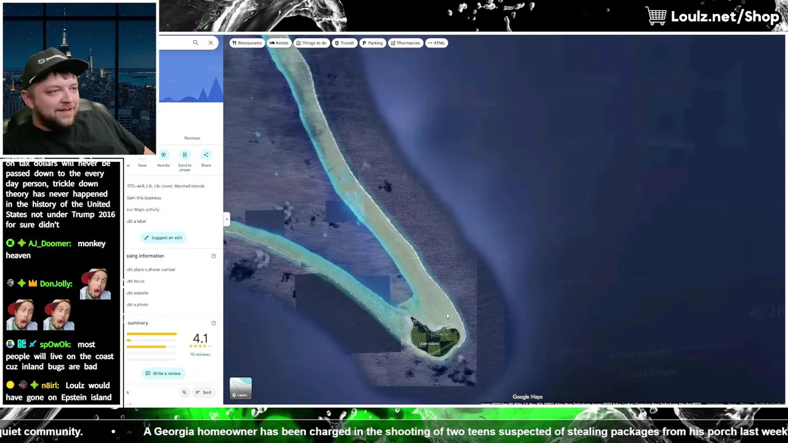
Task: Open the Reviews tab
Action: pyautogui.click(x=192, y=138)
